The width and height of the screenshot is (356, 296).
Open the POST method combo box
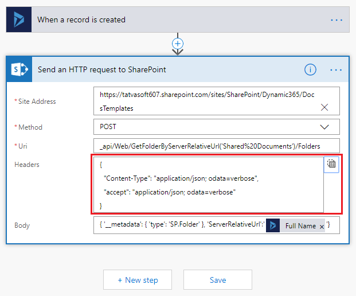[x=217, y=127]
